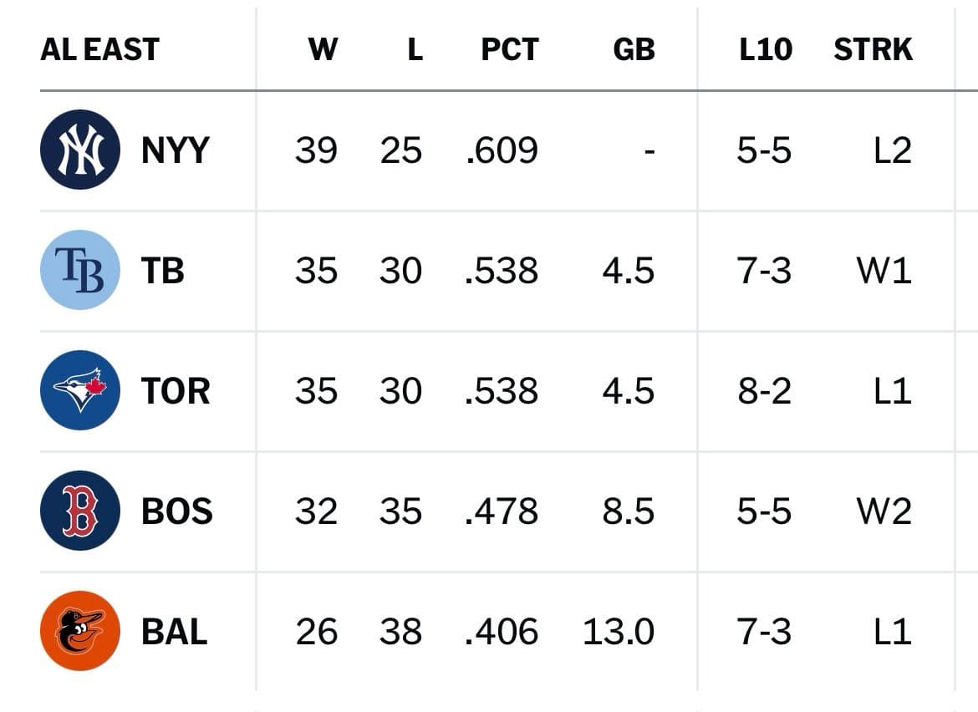Click Yankees .609 winning percentage
978x712 pixels.
point(502,151)
